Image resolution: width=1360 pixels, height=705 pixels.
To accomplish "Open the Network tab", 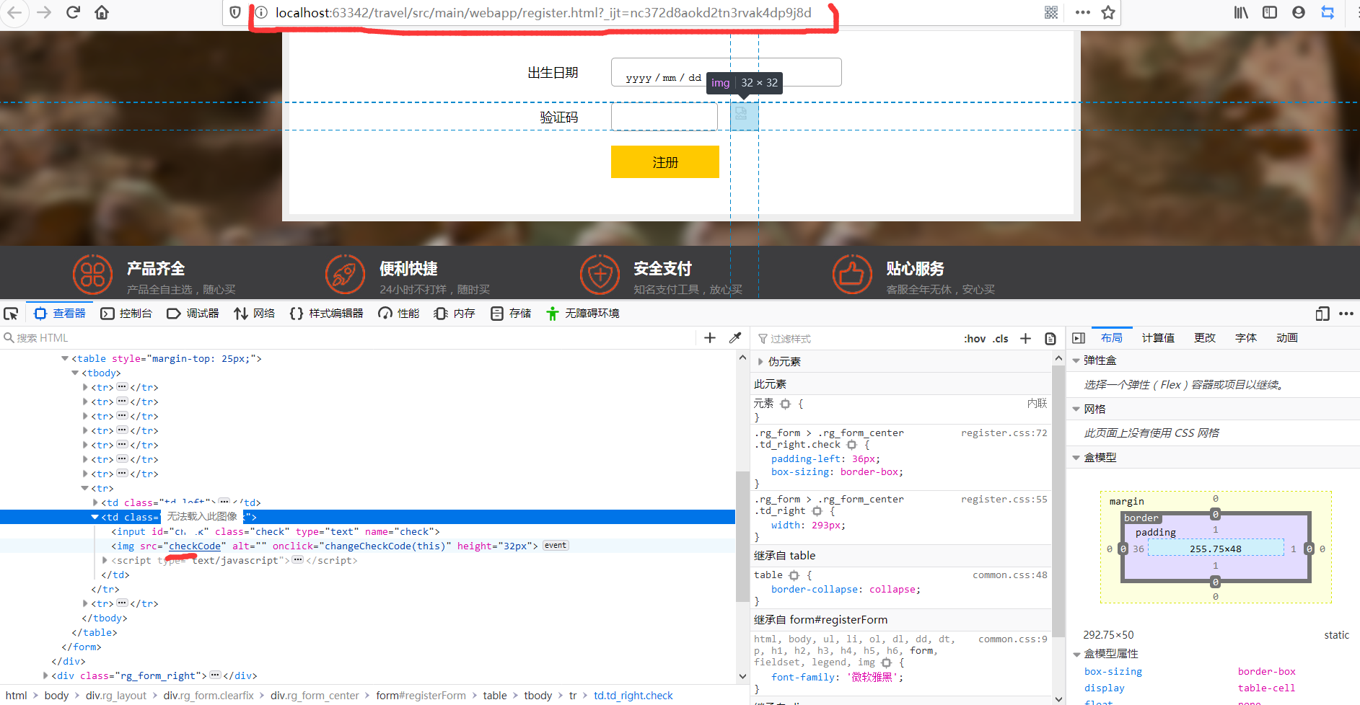I will coord(255,314).
